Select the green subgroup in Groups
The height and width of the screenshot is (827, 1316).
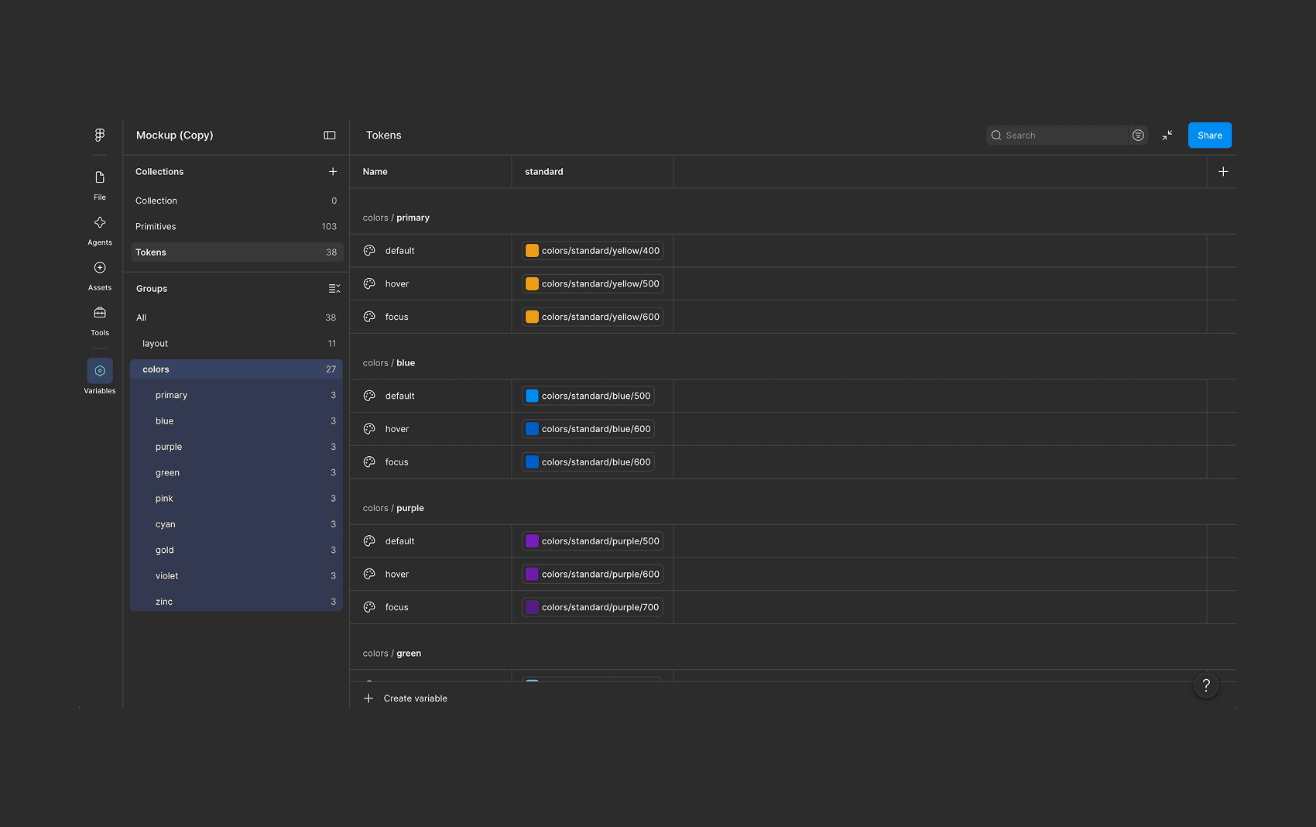(x=236, y=472)
